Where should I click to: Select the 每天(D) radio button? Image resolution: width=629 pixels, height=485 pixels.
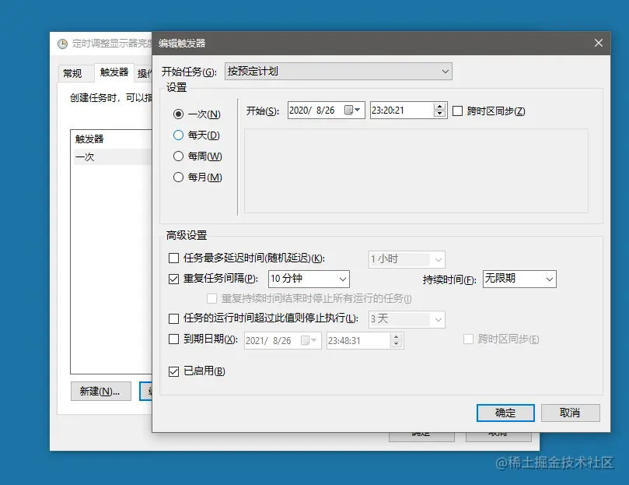178,135
